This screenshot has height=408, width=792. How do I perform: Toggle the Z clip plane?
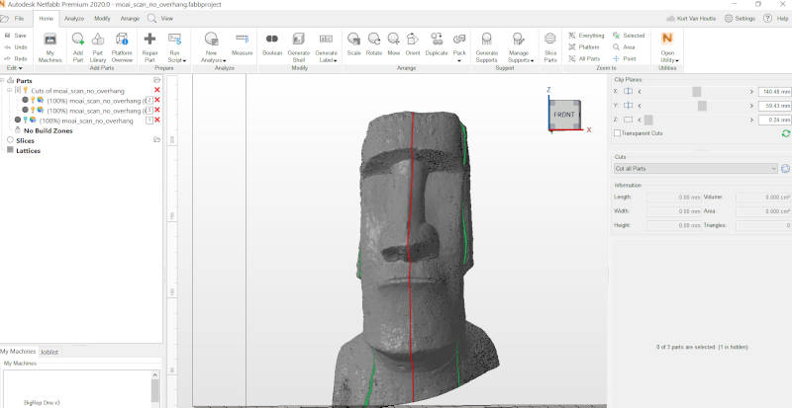(x=628, y=120)
